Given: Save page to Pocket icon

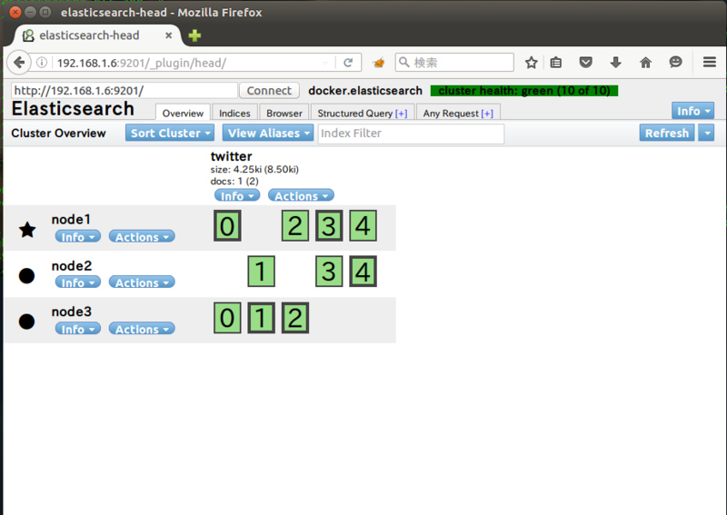Looking at the screenshot, I should [585, 62].
